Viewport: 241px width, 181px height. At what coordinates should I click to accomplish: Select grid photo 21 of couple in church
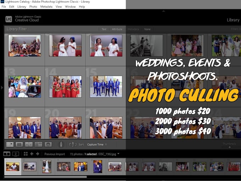(x=106, y=128)
